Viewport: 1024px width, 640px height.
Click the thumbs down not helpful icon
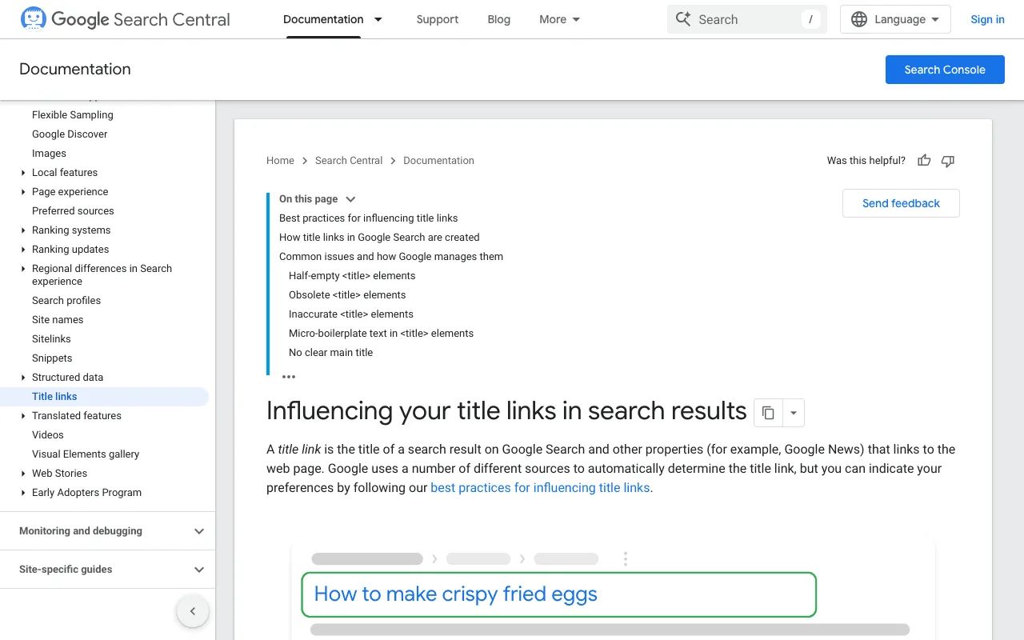[x=948, y=161]
